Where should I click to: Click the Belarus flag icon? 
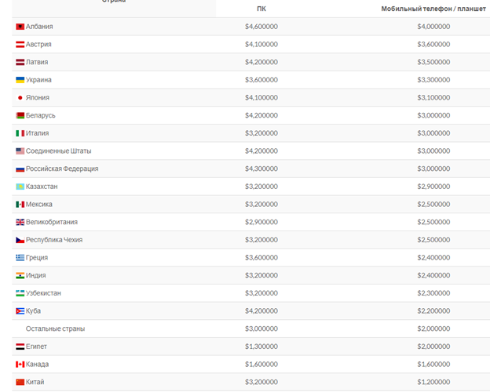pos(20,116)
